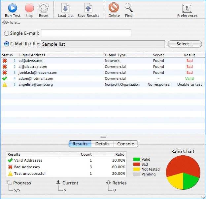The width and height of the screenshot is (206, 199).
Task: Click the Reset arrows icon
Action: pos(44,8)
